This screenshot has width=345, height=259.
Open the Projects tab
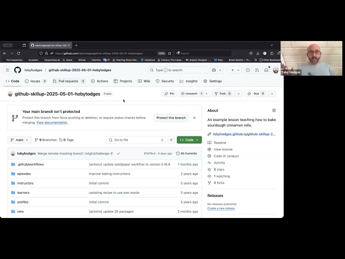coord(123,81)
